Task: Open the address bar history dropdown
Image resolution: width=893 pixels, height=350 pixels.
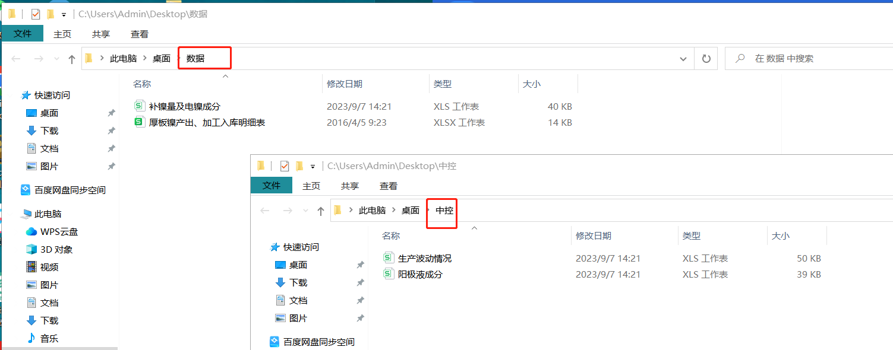Action: (x=683, y=58)
